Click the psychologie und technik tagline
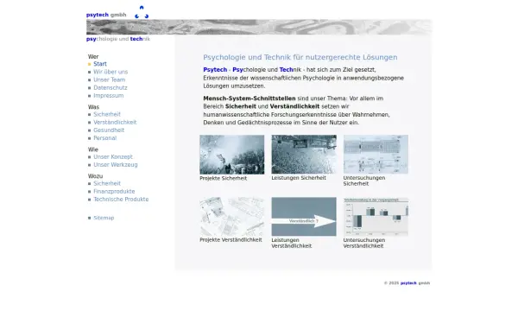The image size is (518, 324). [x=118, y=39]
